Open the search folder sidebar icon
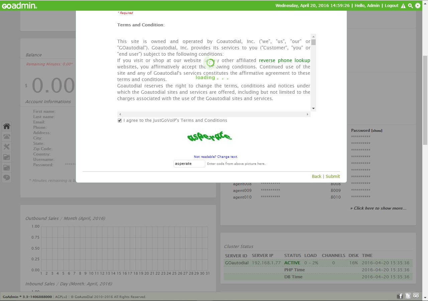 click(x=7, y=168)
